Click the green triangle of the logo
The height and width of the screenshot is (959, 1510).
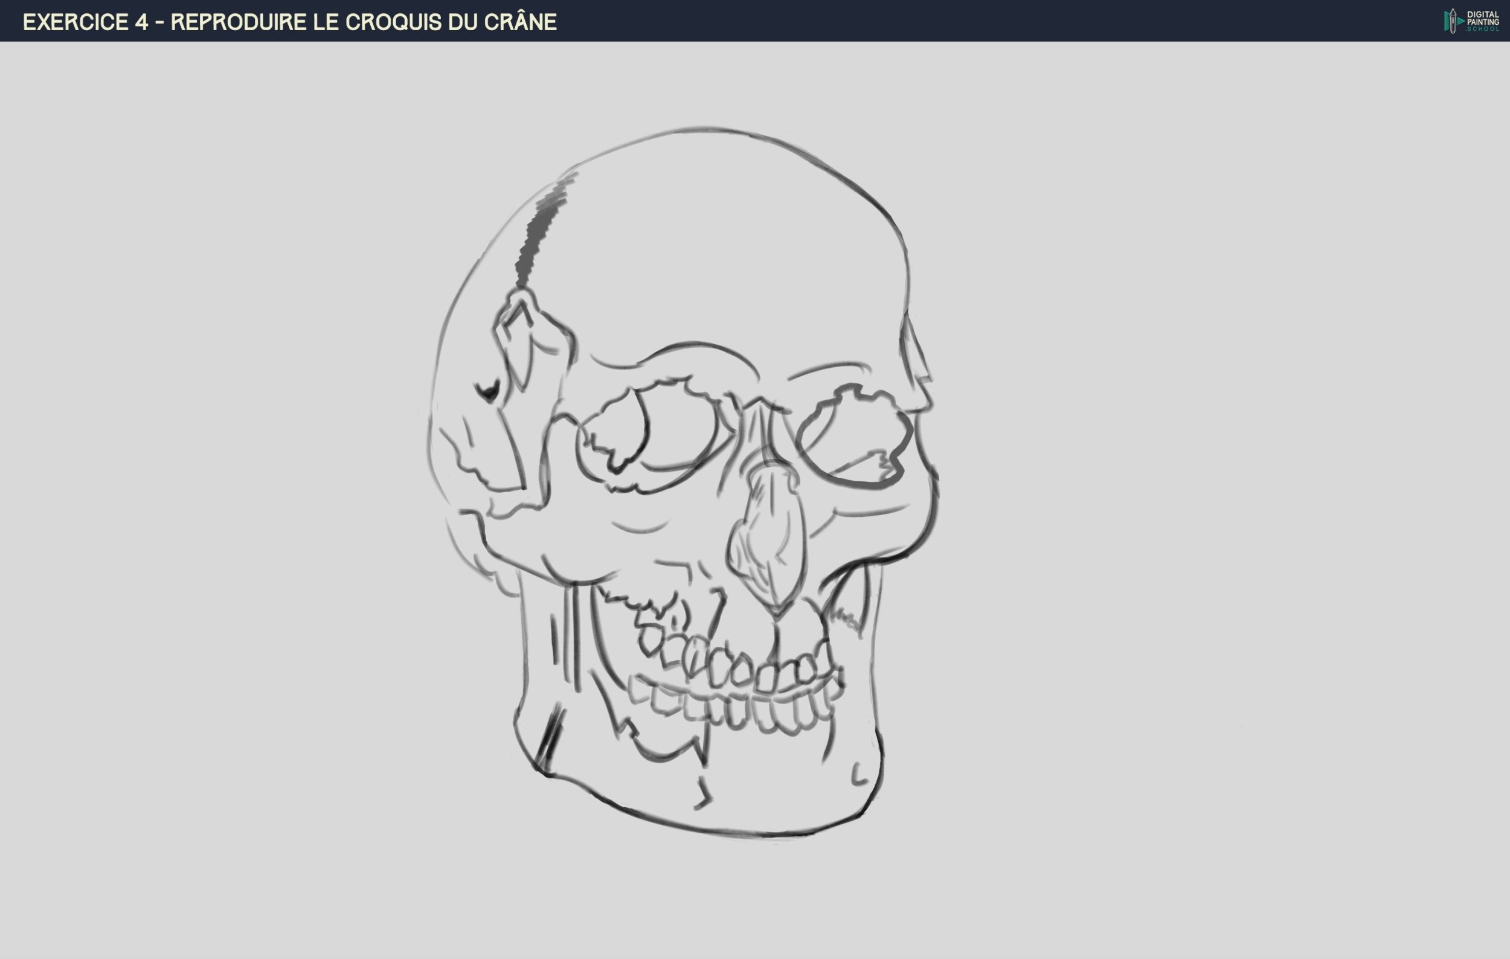(1461, 21)
